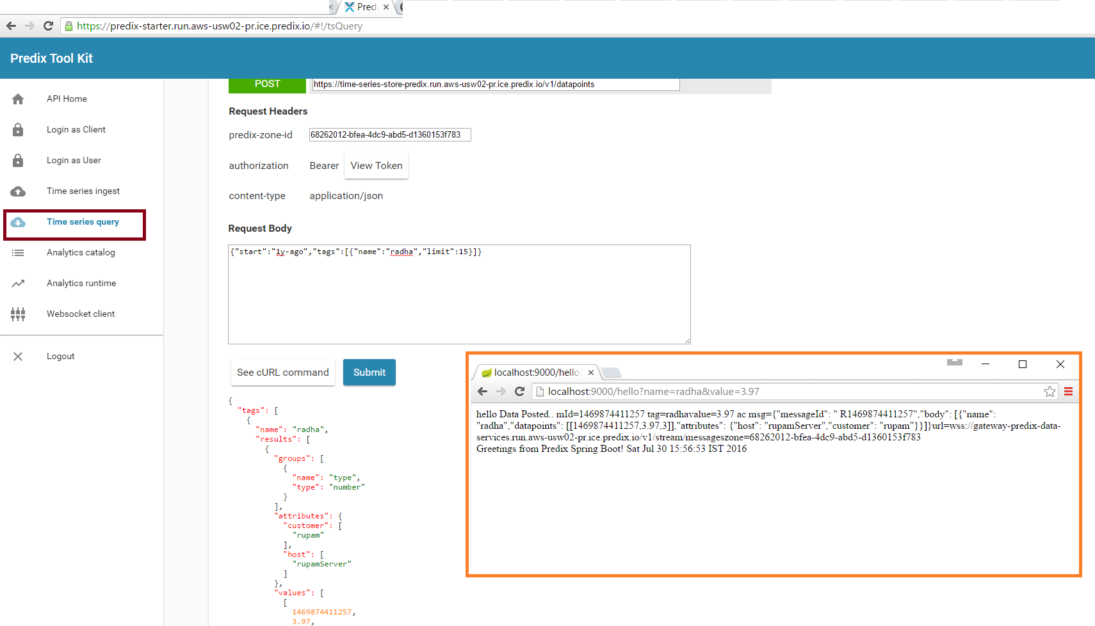
Task: Click forward arrow in localhost window
Action: click(501, 391)
